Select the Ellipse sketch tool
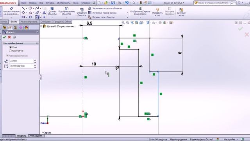Image resolution: width=250 pixels, height=141 pixels. [37, 13]
